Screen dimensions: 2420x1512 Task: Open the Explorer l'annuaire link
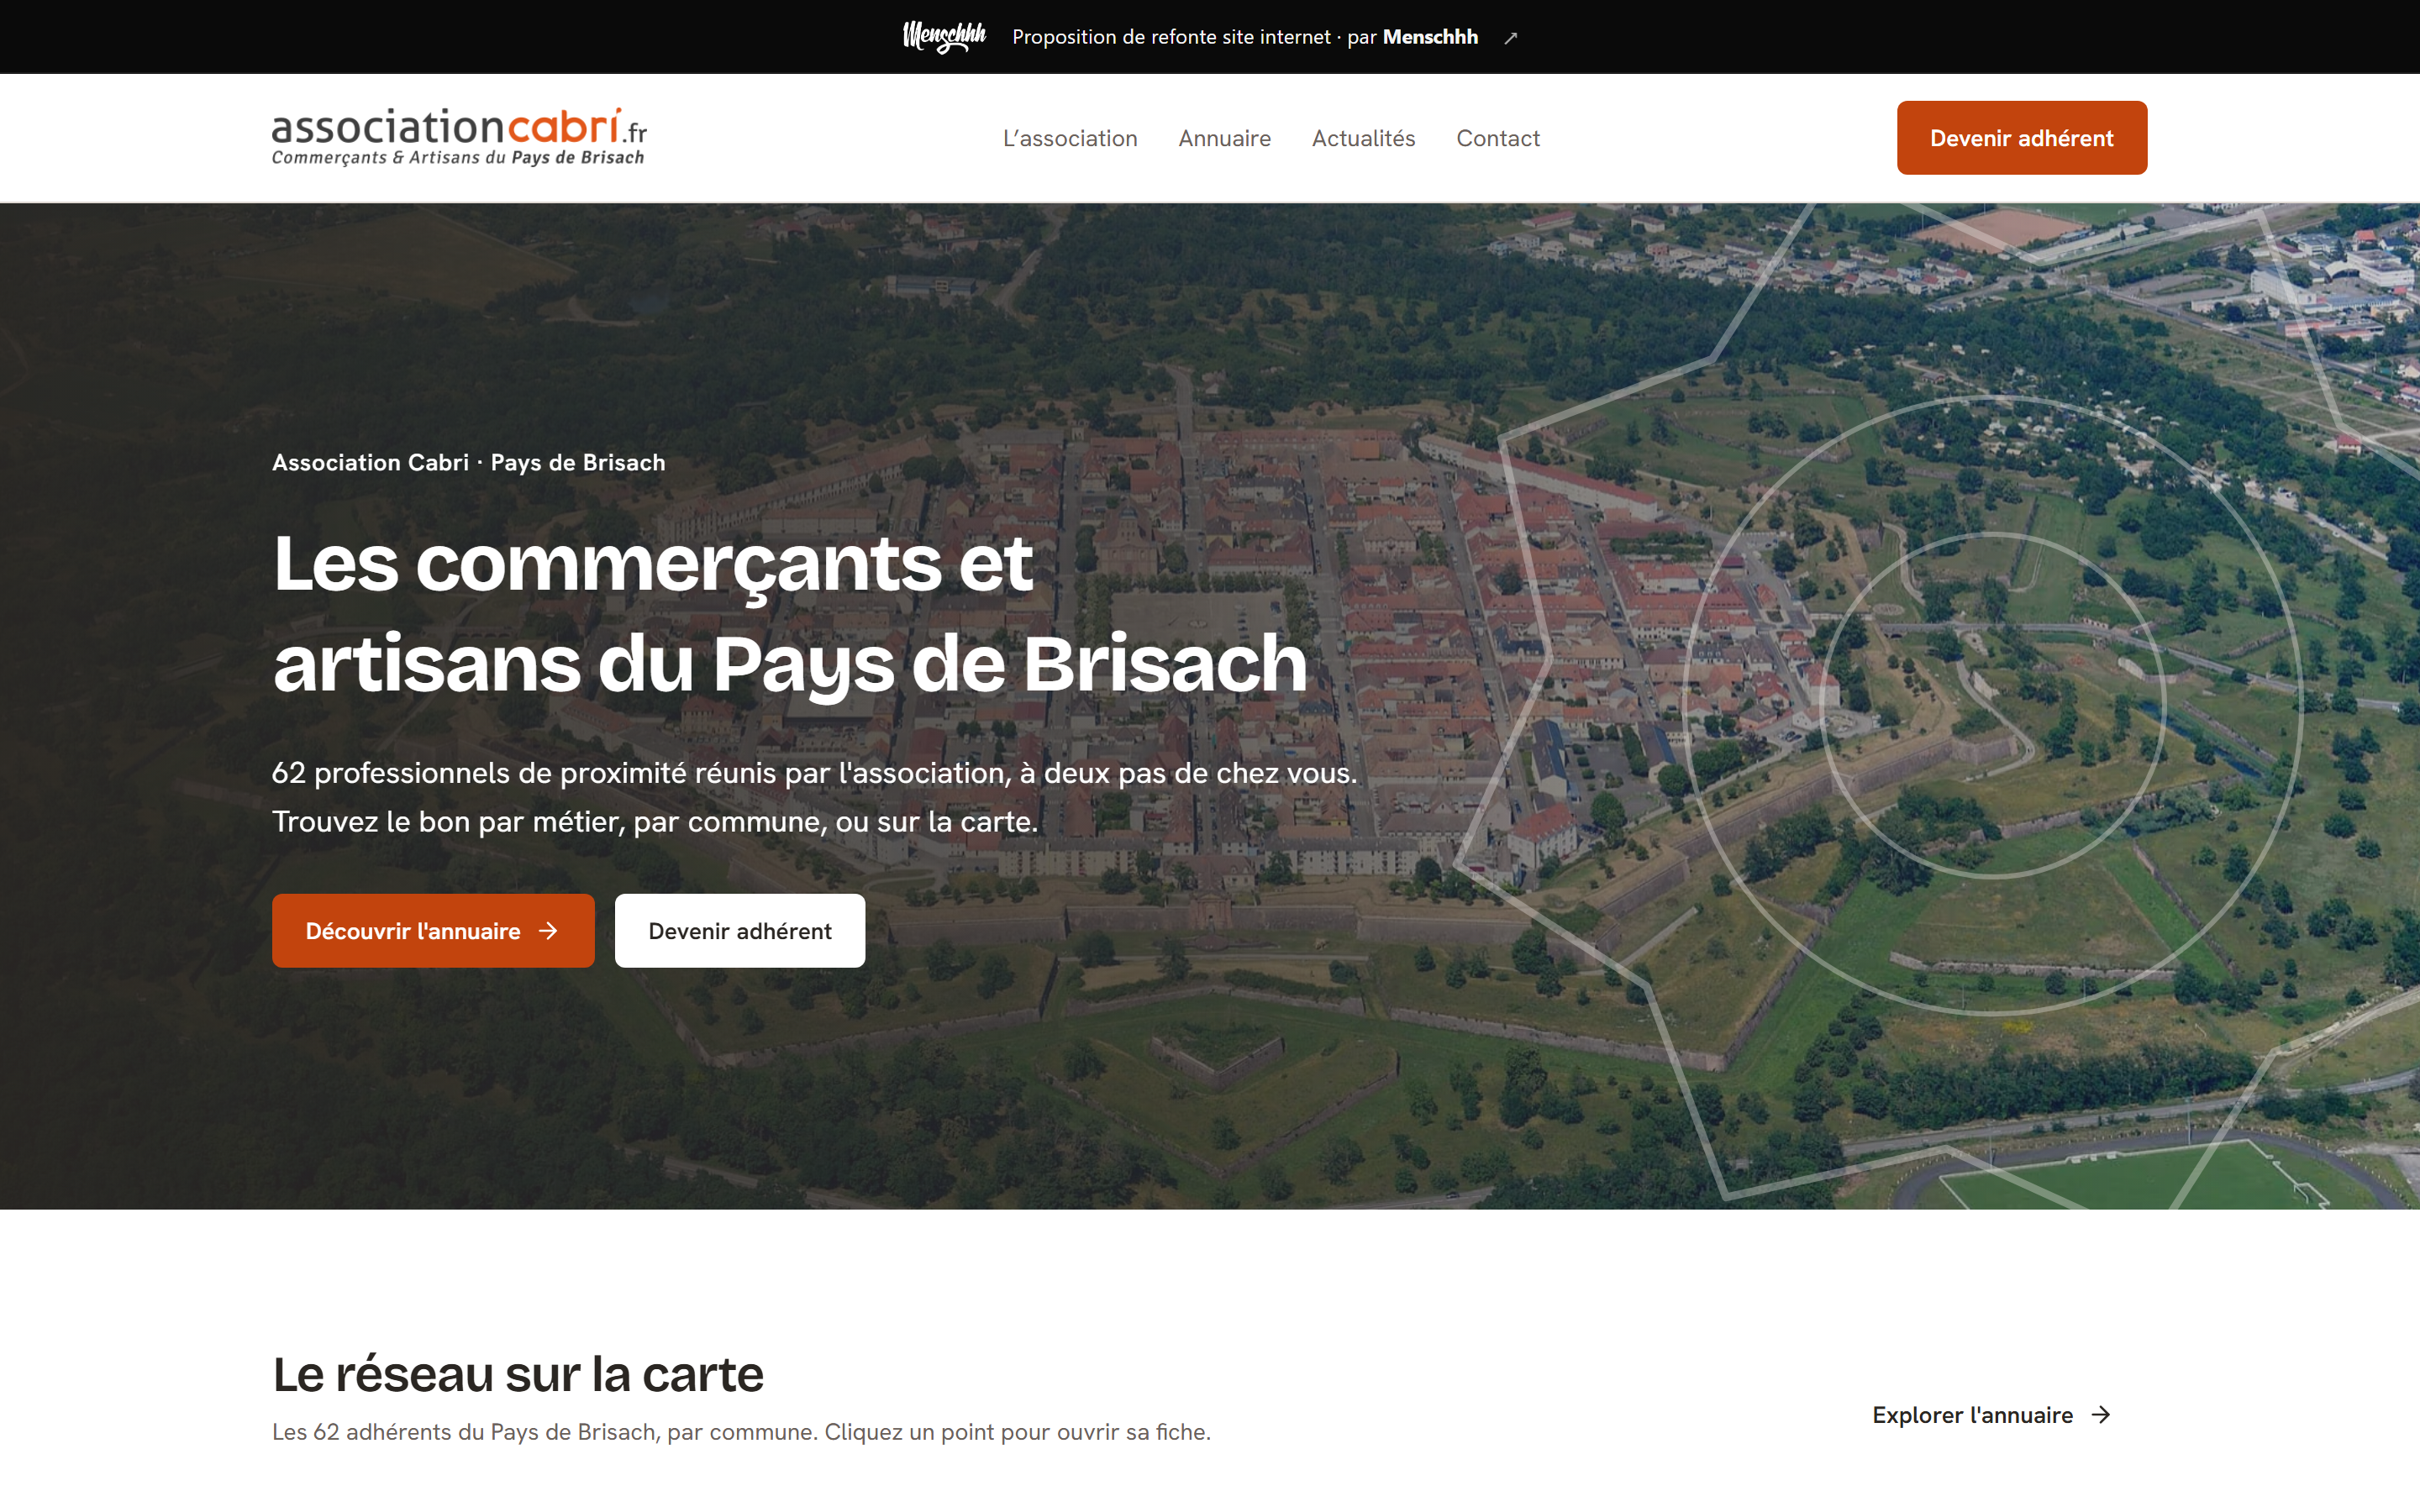(x=1991, y=1415)
